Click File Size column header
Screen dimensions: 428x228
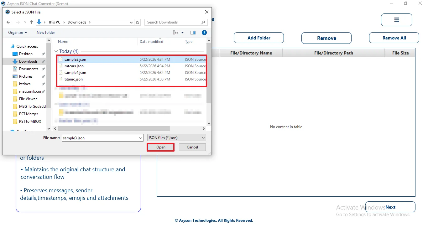point(400,53)
